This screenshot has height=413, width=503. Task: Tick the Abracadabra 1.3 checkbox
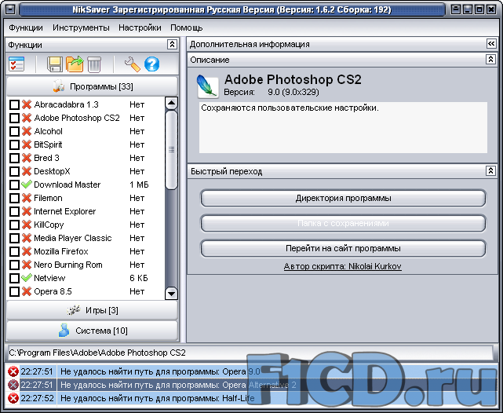(14, 104)
